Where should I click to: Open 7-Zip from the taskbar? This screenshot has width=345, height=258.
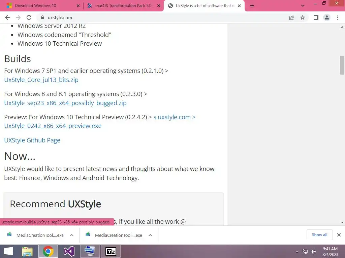click(111, 251)
